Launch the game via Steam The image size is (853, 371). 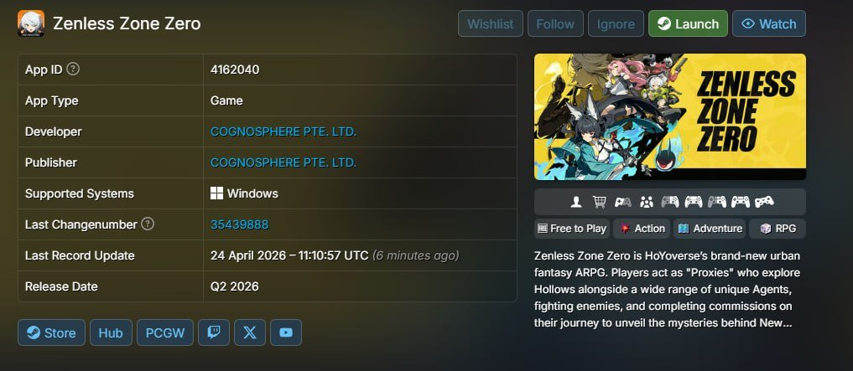pos(688,24)
